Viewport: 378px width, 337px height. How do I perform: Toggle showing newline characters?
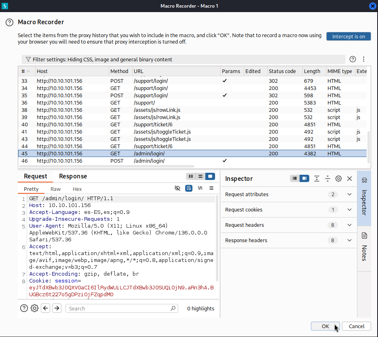pos(200,188)
